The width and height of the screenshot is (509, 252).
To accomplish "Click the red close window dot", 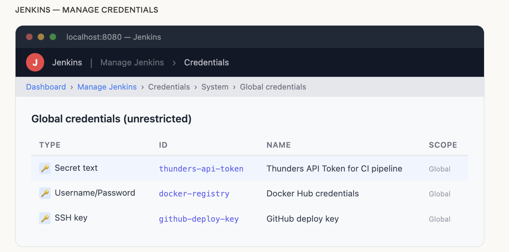I will 29,37.
